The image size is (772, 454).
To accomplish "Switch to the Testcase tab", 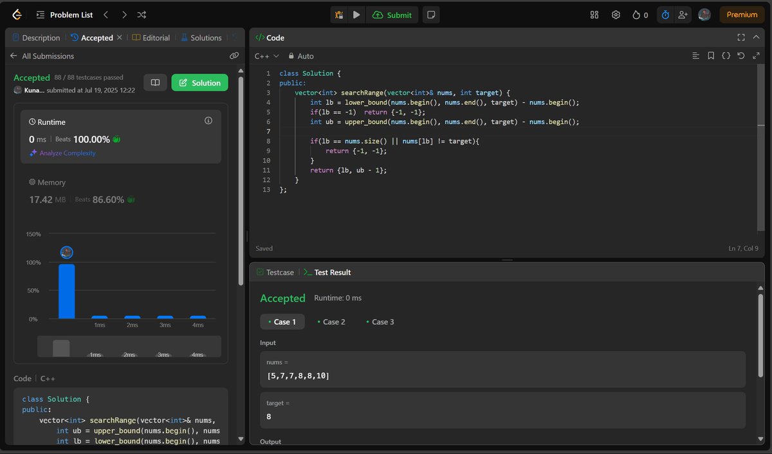I will [275, 272].
